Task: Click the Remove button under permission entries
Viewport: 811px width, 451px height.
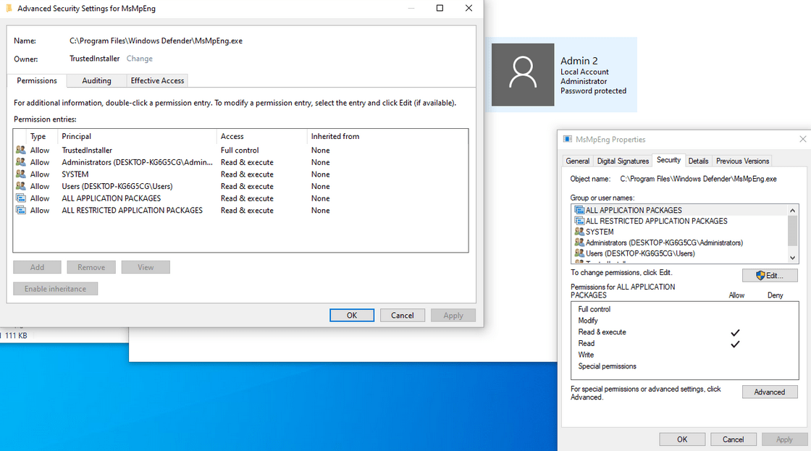Action: click(91, 267)
